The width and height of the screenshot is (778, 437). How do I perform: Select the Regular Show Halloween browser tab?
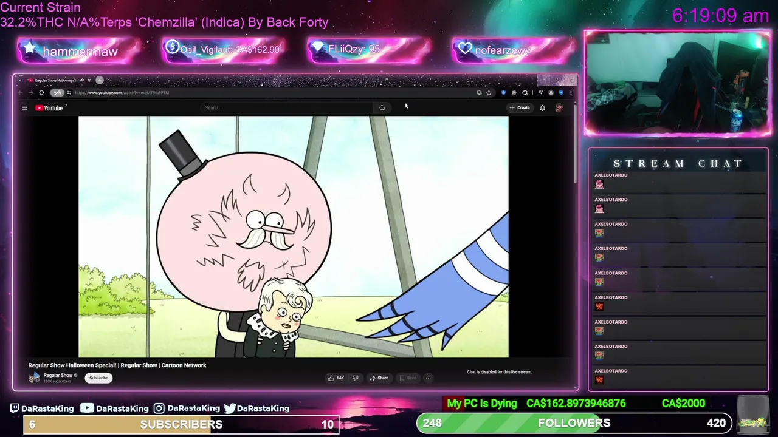55,80
